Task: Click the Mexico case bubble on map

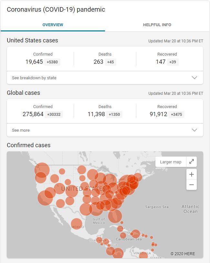Action: tap(77, 224)
